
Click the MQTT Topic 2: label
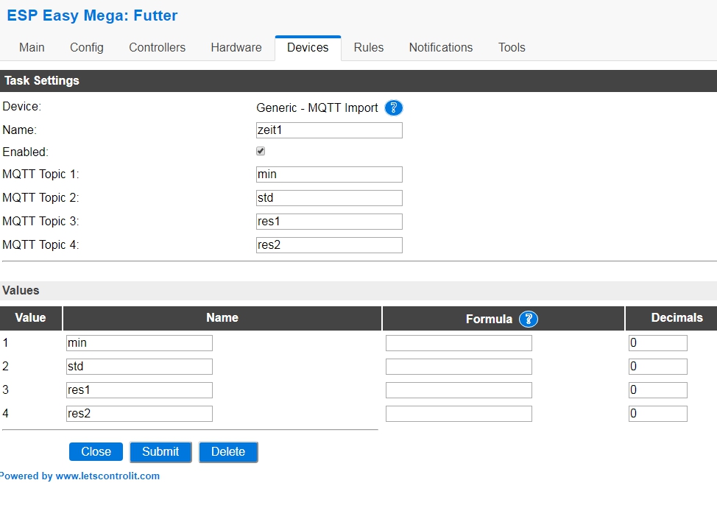pyautogui.click(x=40, y=197)
